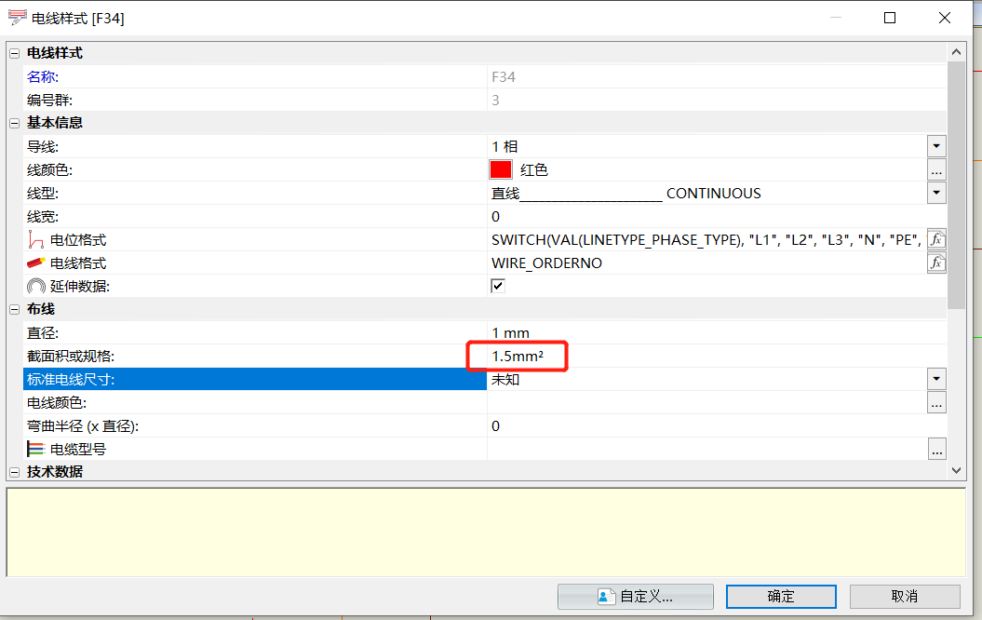Image resolution: width=982 pixels, height=620 pixels.
Task: Collapse the 布线 section
Action: [x=14, y=309]
